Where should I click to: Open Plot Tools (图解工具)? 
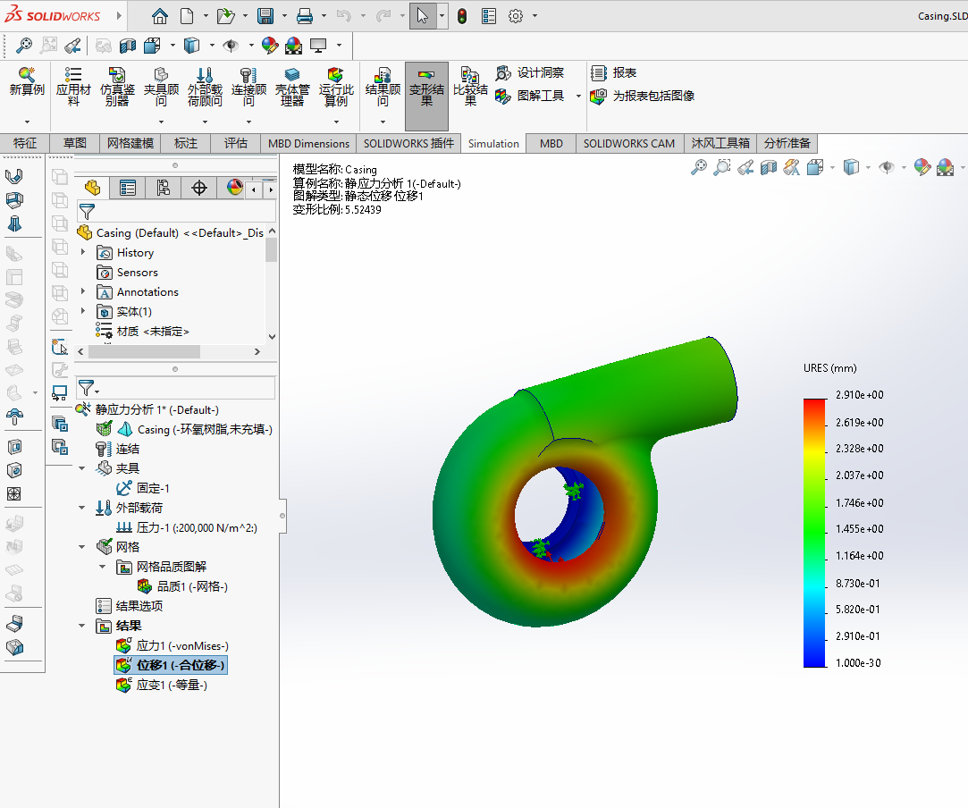[530, 96]
